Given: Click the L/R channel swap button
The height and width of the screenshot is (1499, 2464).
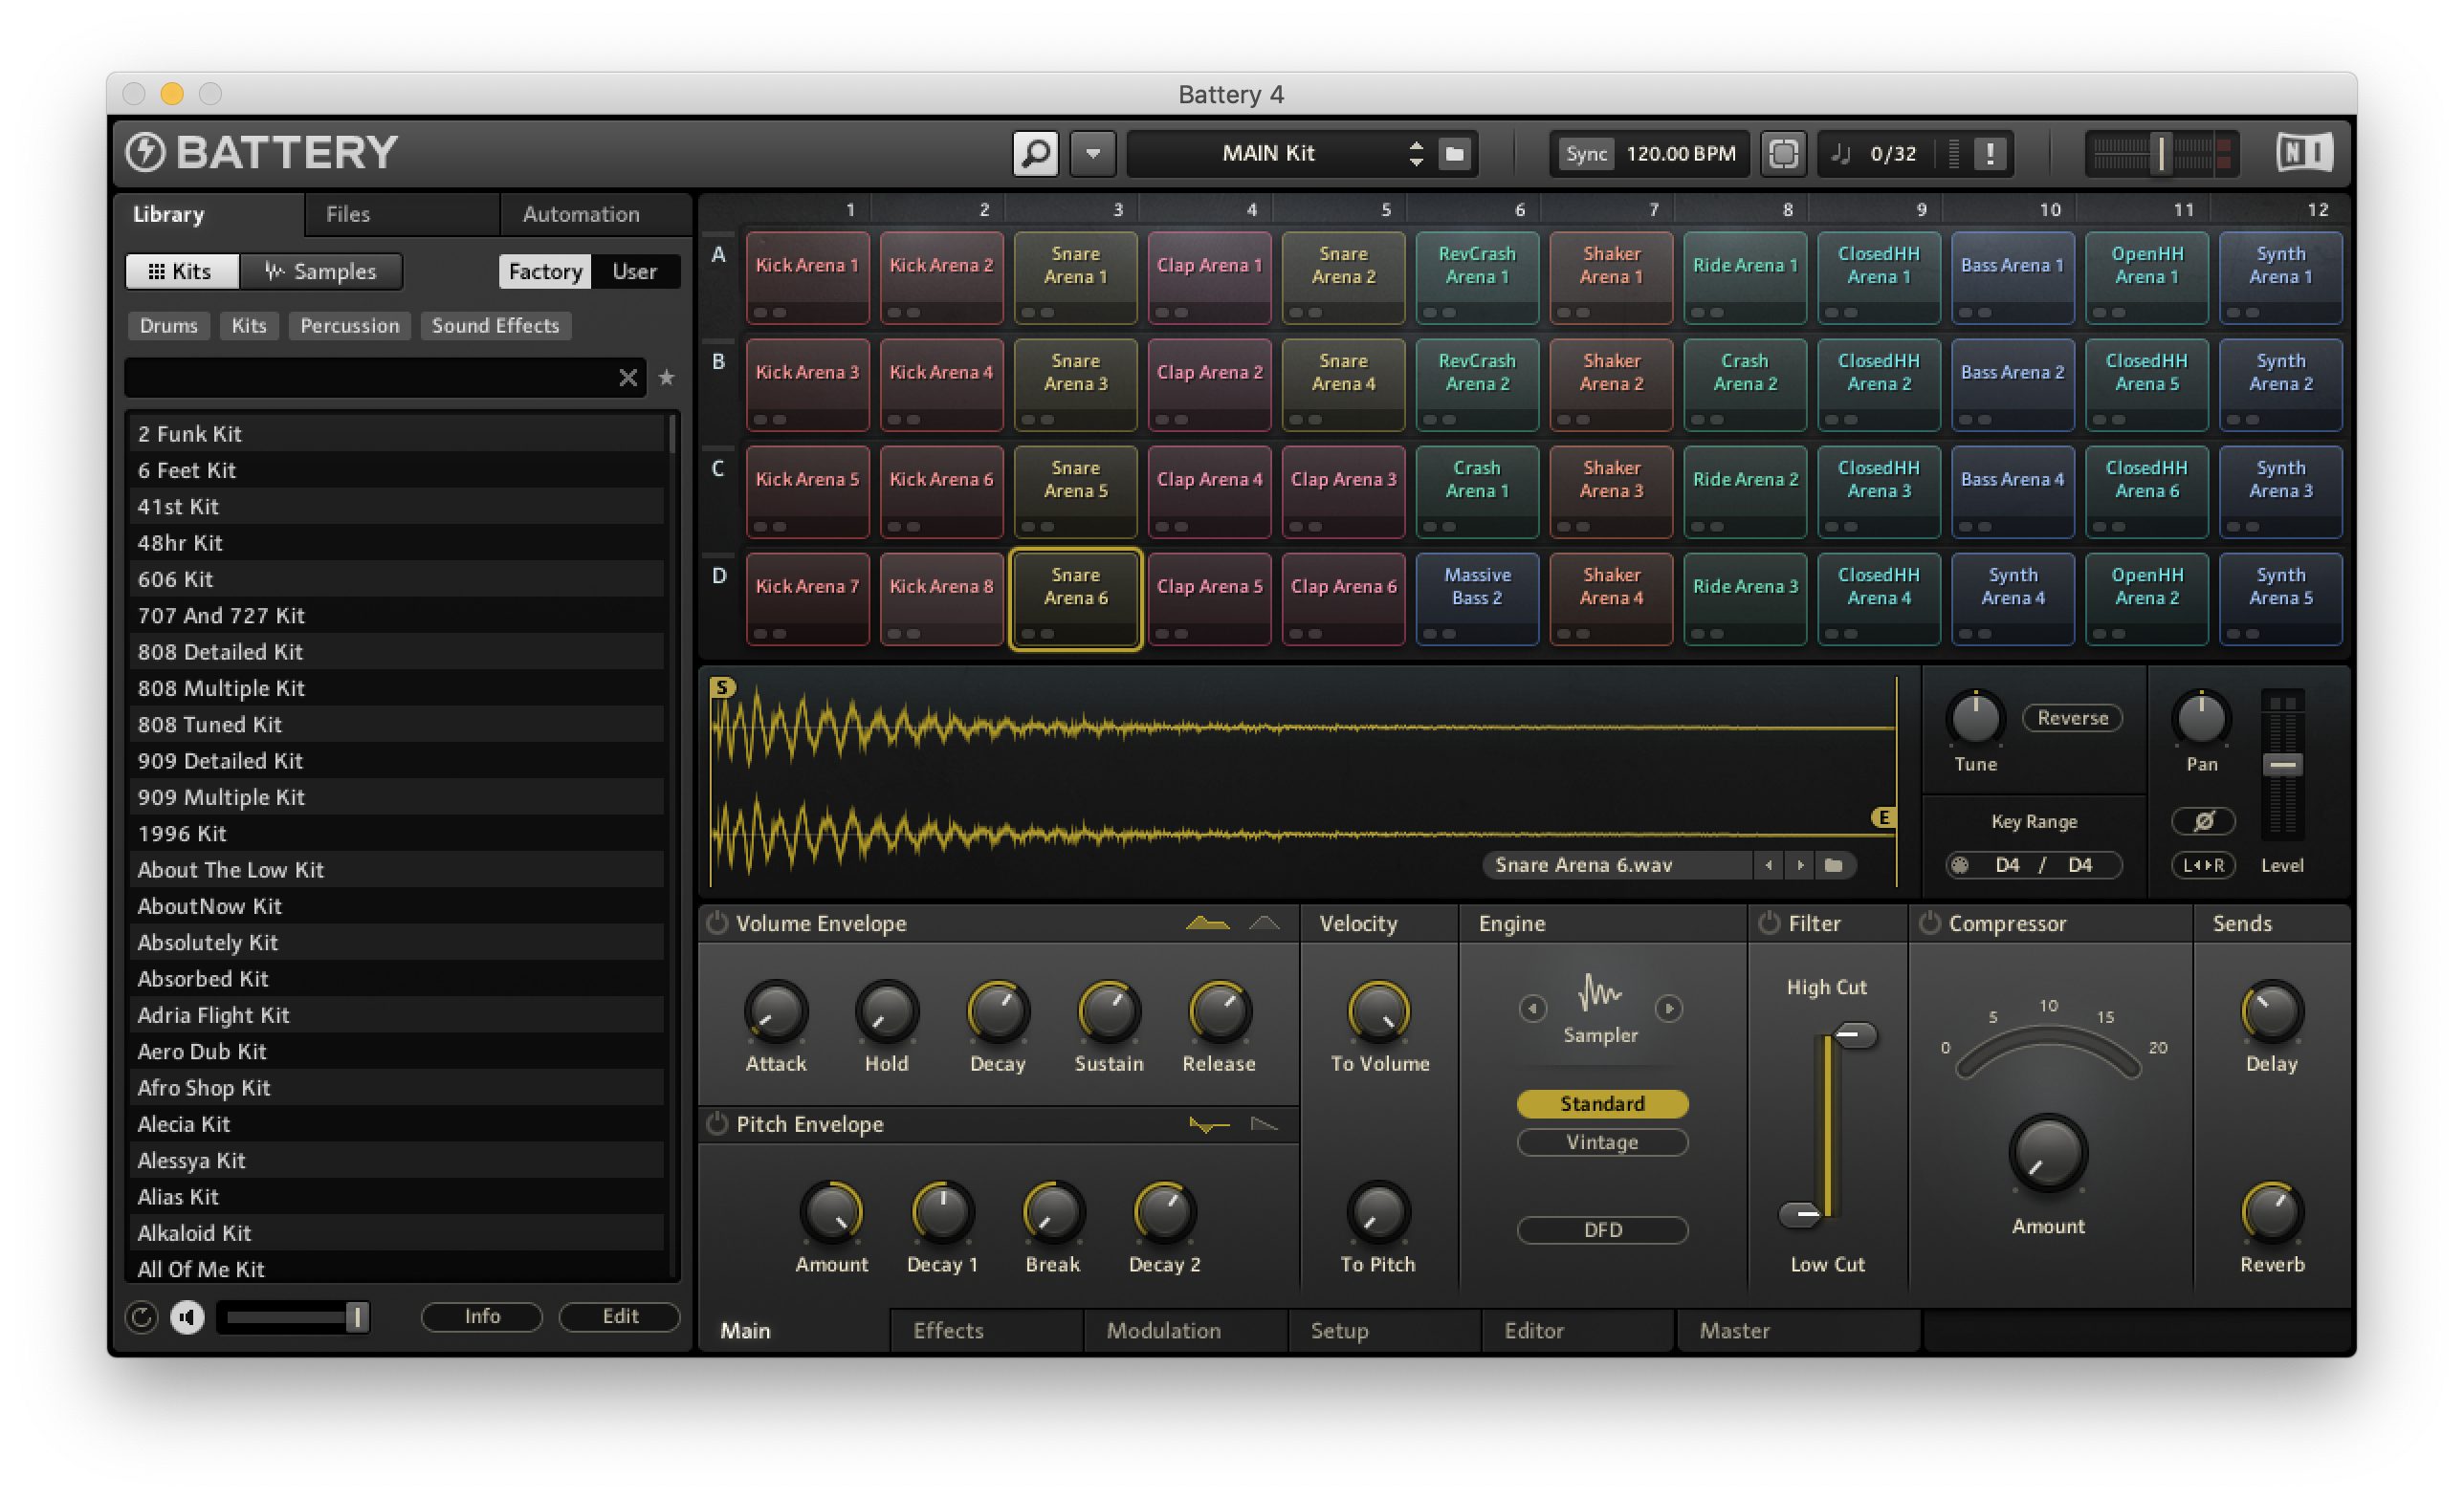Looking at the screenshot, I should click(x=2202, y=864).
